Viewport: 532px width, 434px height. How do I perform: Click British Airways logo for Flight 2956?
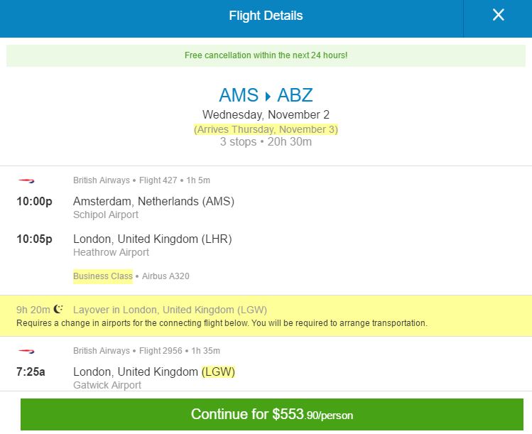26,351
